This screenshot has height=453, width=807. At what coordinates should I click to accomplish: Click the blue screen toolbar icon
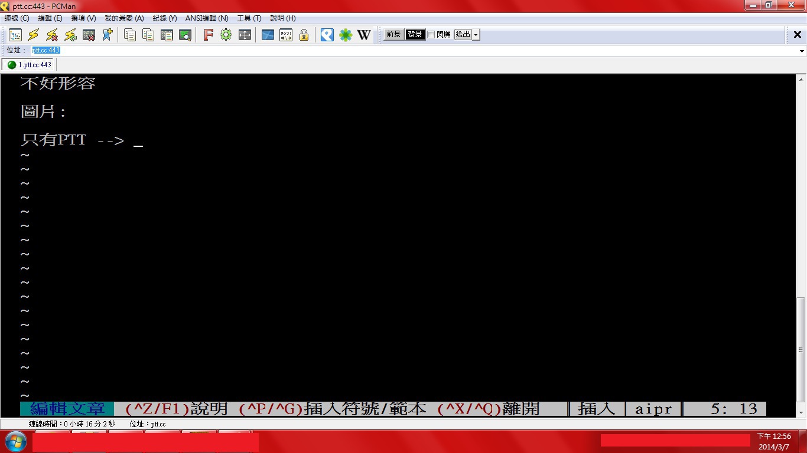[x=268, y=35]
